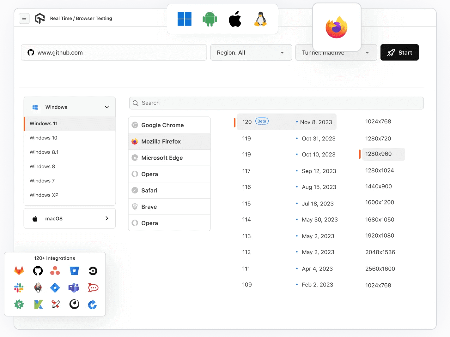Viewport: 450px width, 337px height.
Task: Expand the Tunnel: Inactive dropdown
Action: coord(336,53)
